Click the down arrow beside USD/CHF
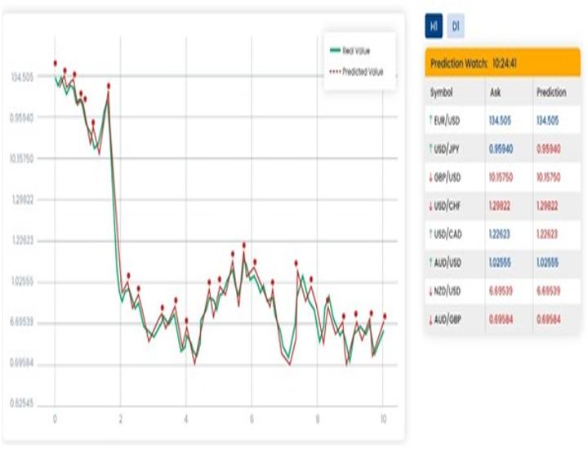This screenshot has height=449, width=588. click(x=430, y=206)
